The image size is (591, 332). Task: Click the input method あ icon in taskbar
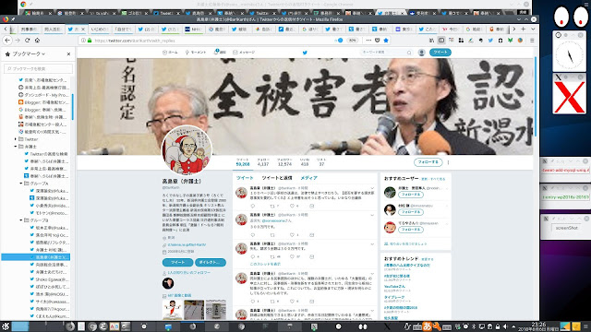pos(427,326)
